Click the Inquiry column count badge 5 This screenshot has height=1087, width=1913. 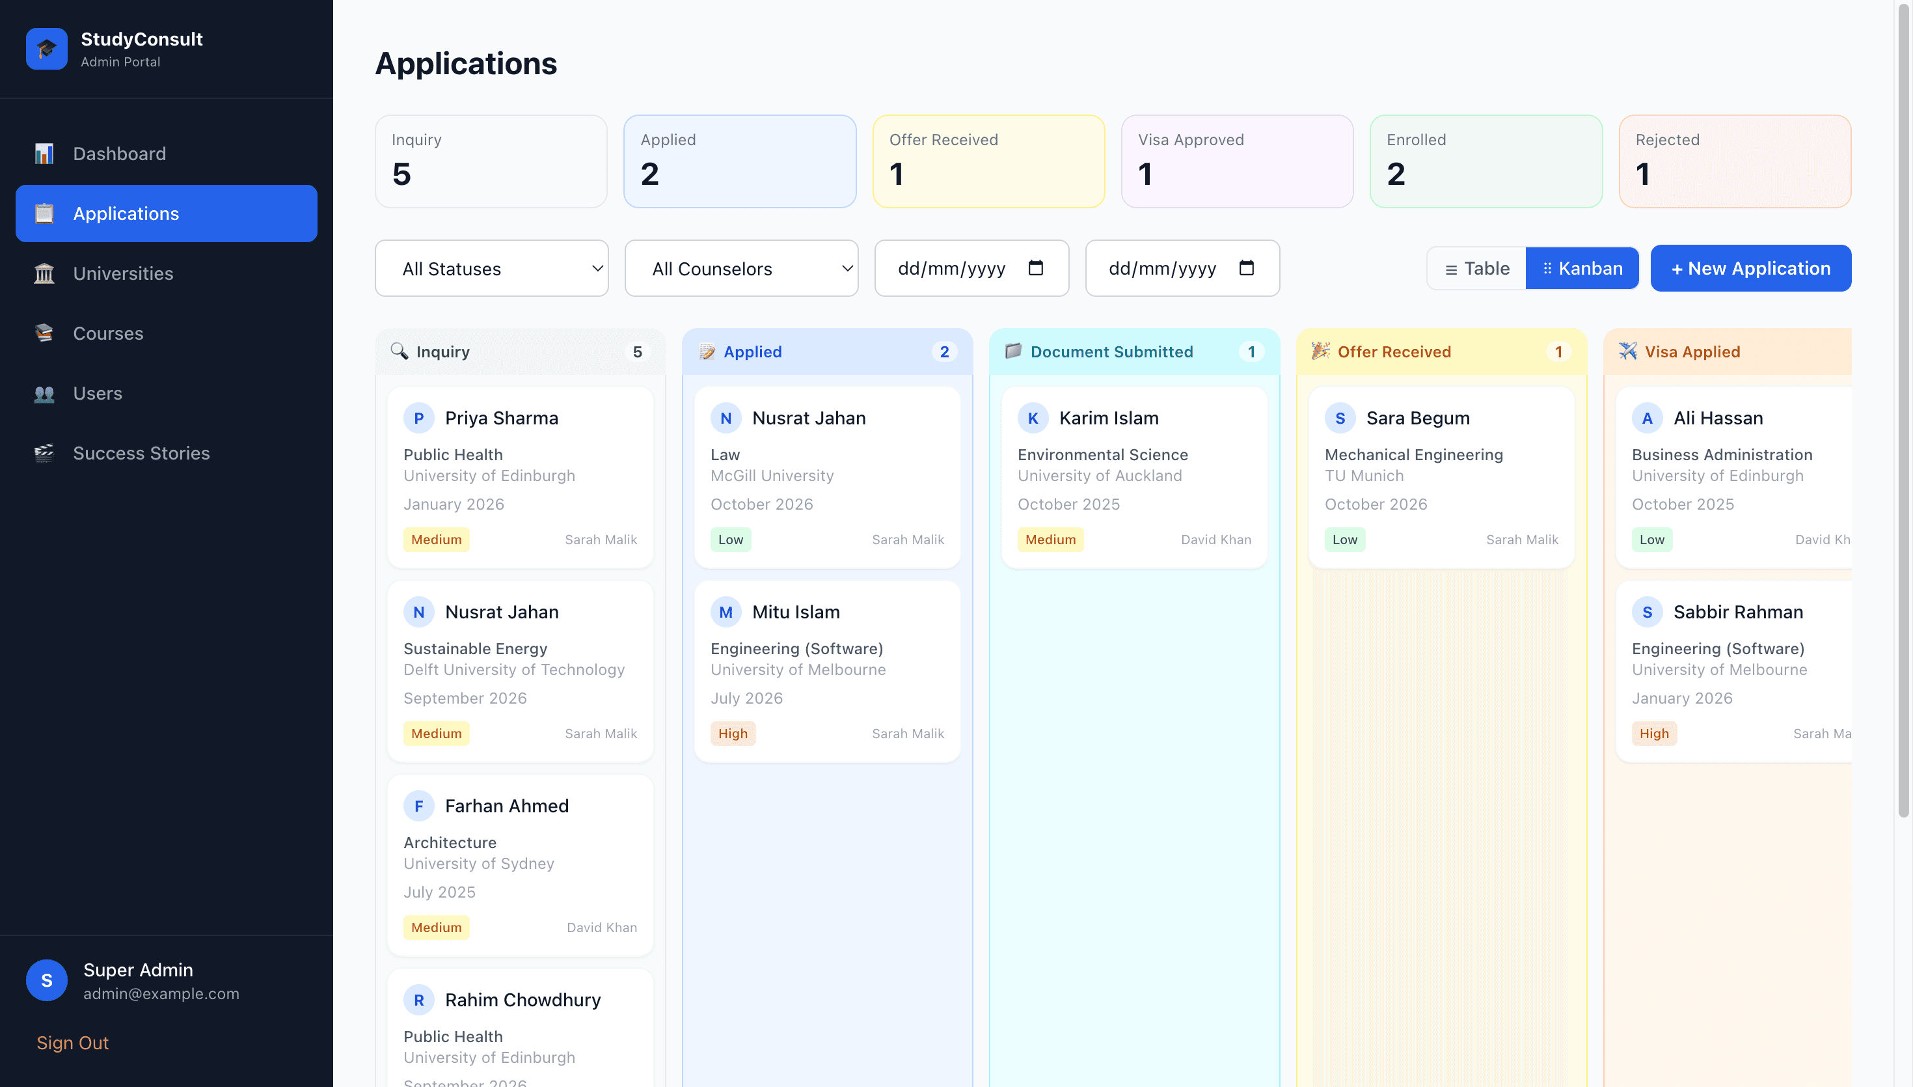[637, 351]
